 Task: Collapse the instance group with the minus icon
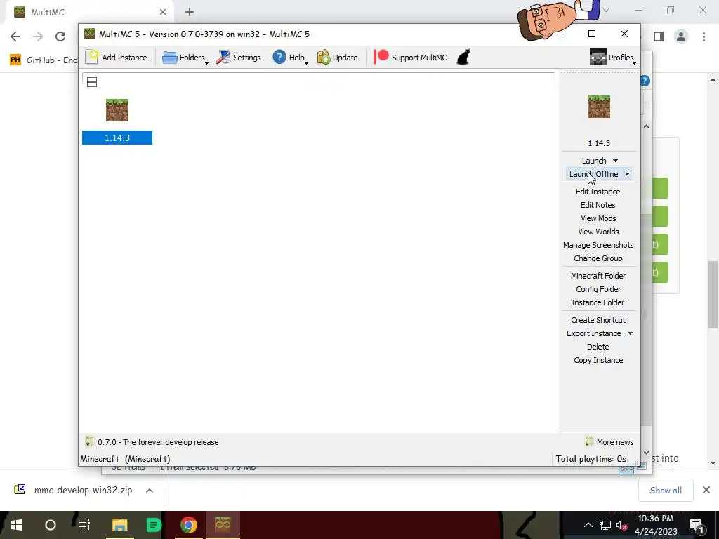coord(92,83)
